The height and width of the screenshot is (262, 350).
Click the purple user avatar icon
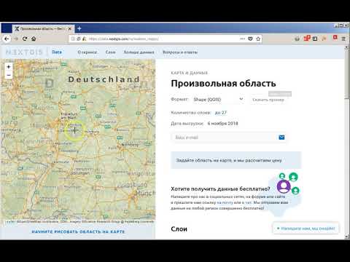point(284,186)
